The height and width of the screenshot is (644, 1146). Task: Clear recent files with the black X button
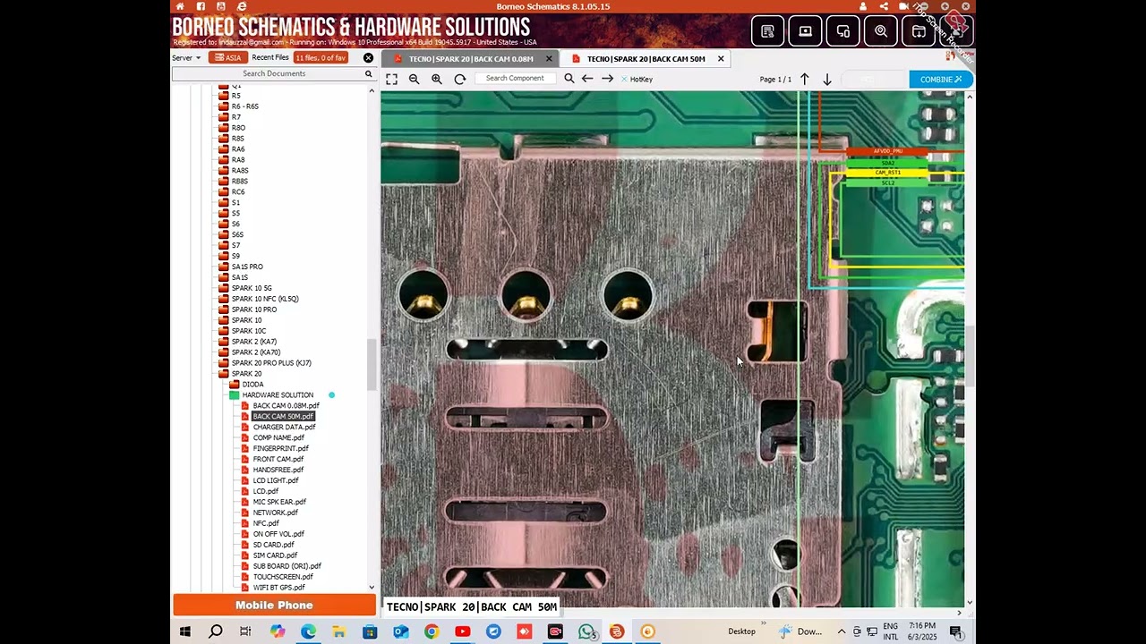coord(368,57)
